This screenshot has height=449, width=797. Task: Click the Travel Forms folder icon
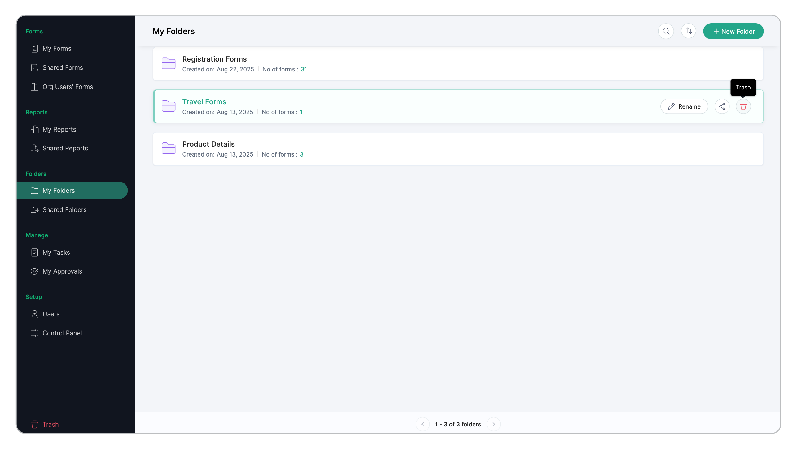click(169, 106)
